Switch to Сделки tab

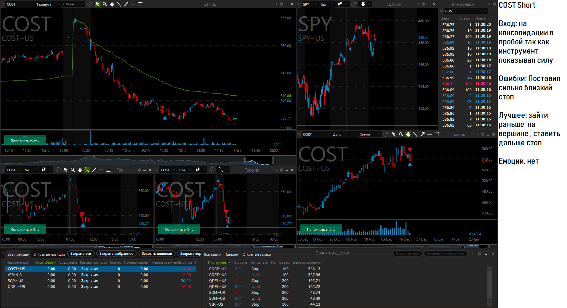click(x=232, y=254)
